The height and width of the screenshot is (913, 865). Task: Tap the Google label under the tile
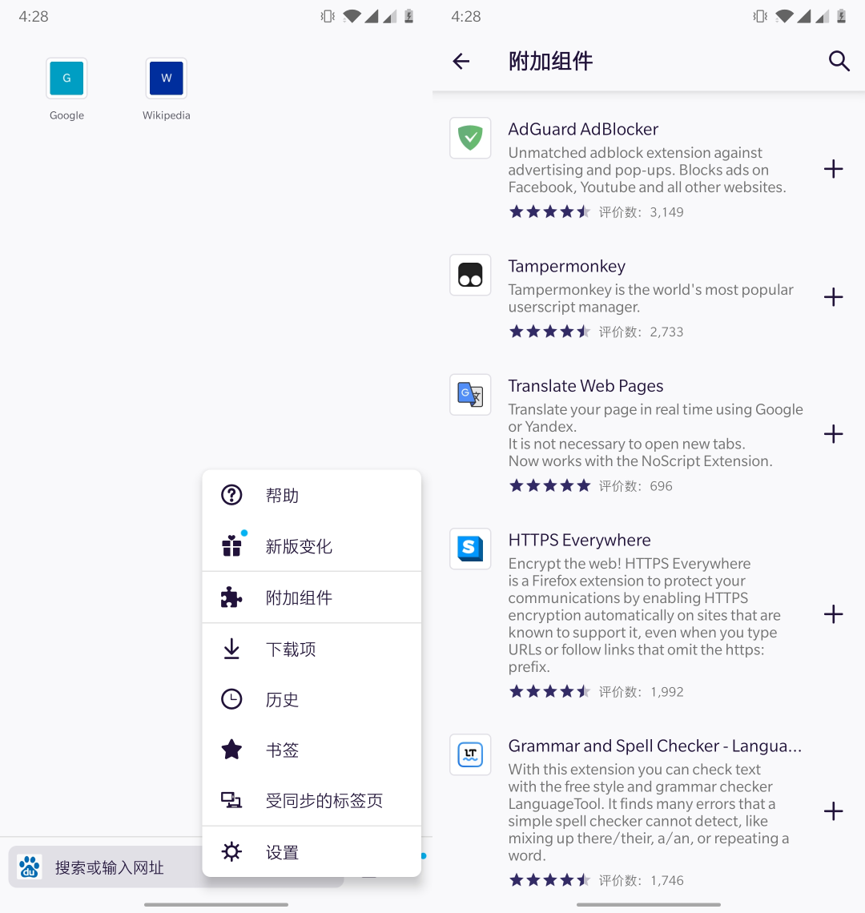point(66,115)
